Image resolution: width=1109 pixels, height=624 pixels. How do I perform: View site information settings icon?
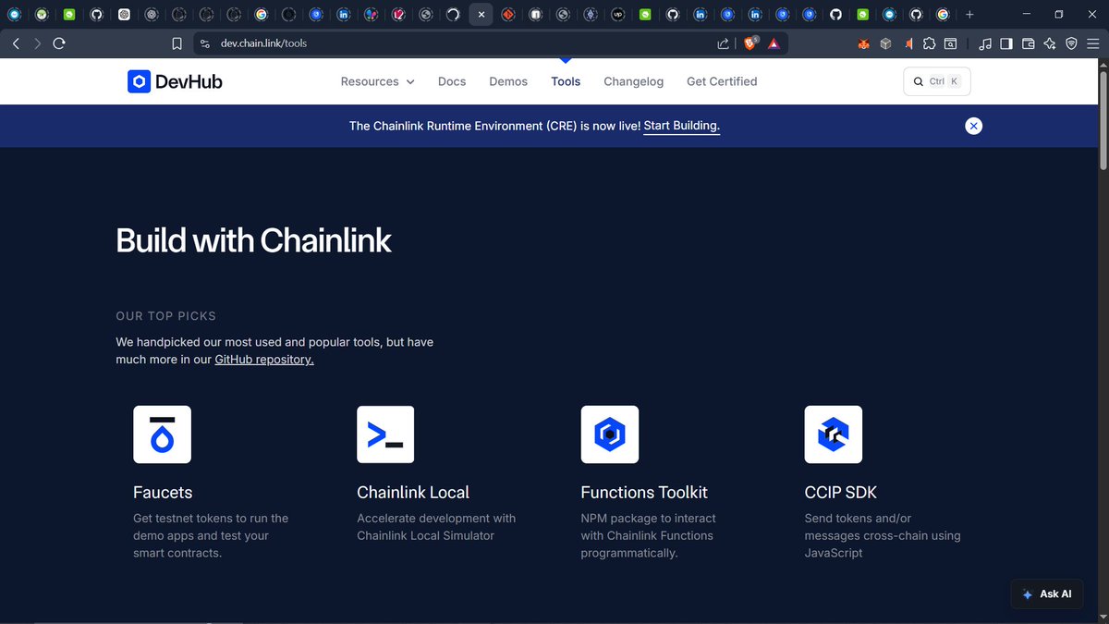[205, 43]
